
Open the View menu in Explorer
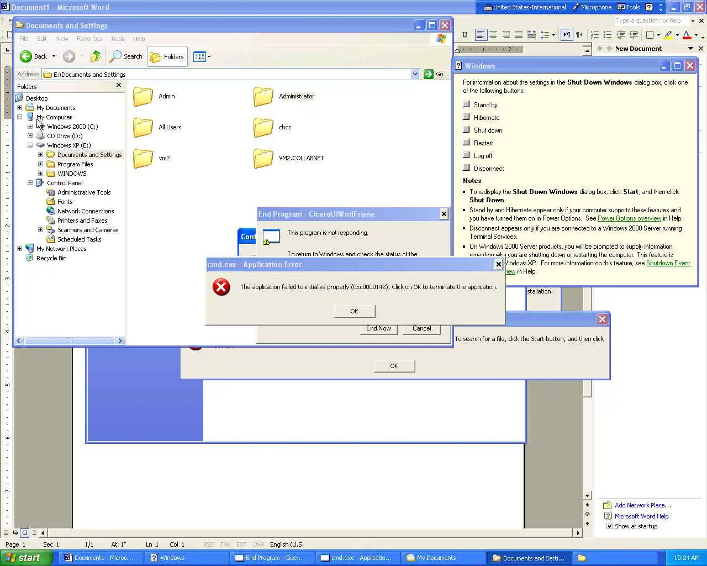tap(62, 39)
